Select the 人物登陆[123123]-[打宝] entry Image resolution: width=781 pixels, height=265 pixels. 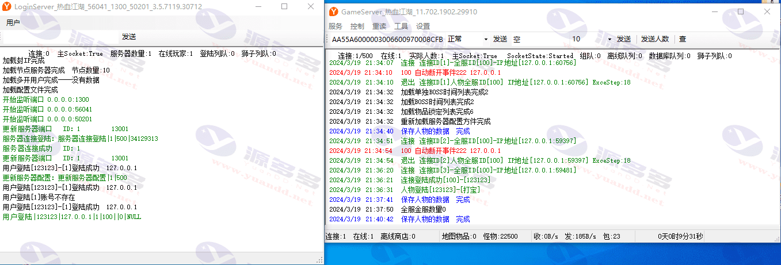(404, 190)
